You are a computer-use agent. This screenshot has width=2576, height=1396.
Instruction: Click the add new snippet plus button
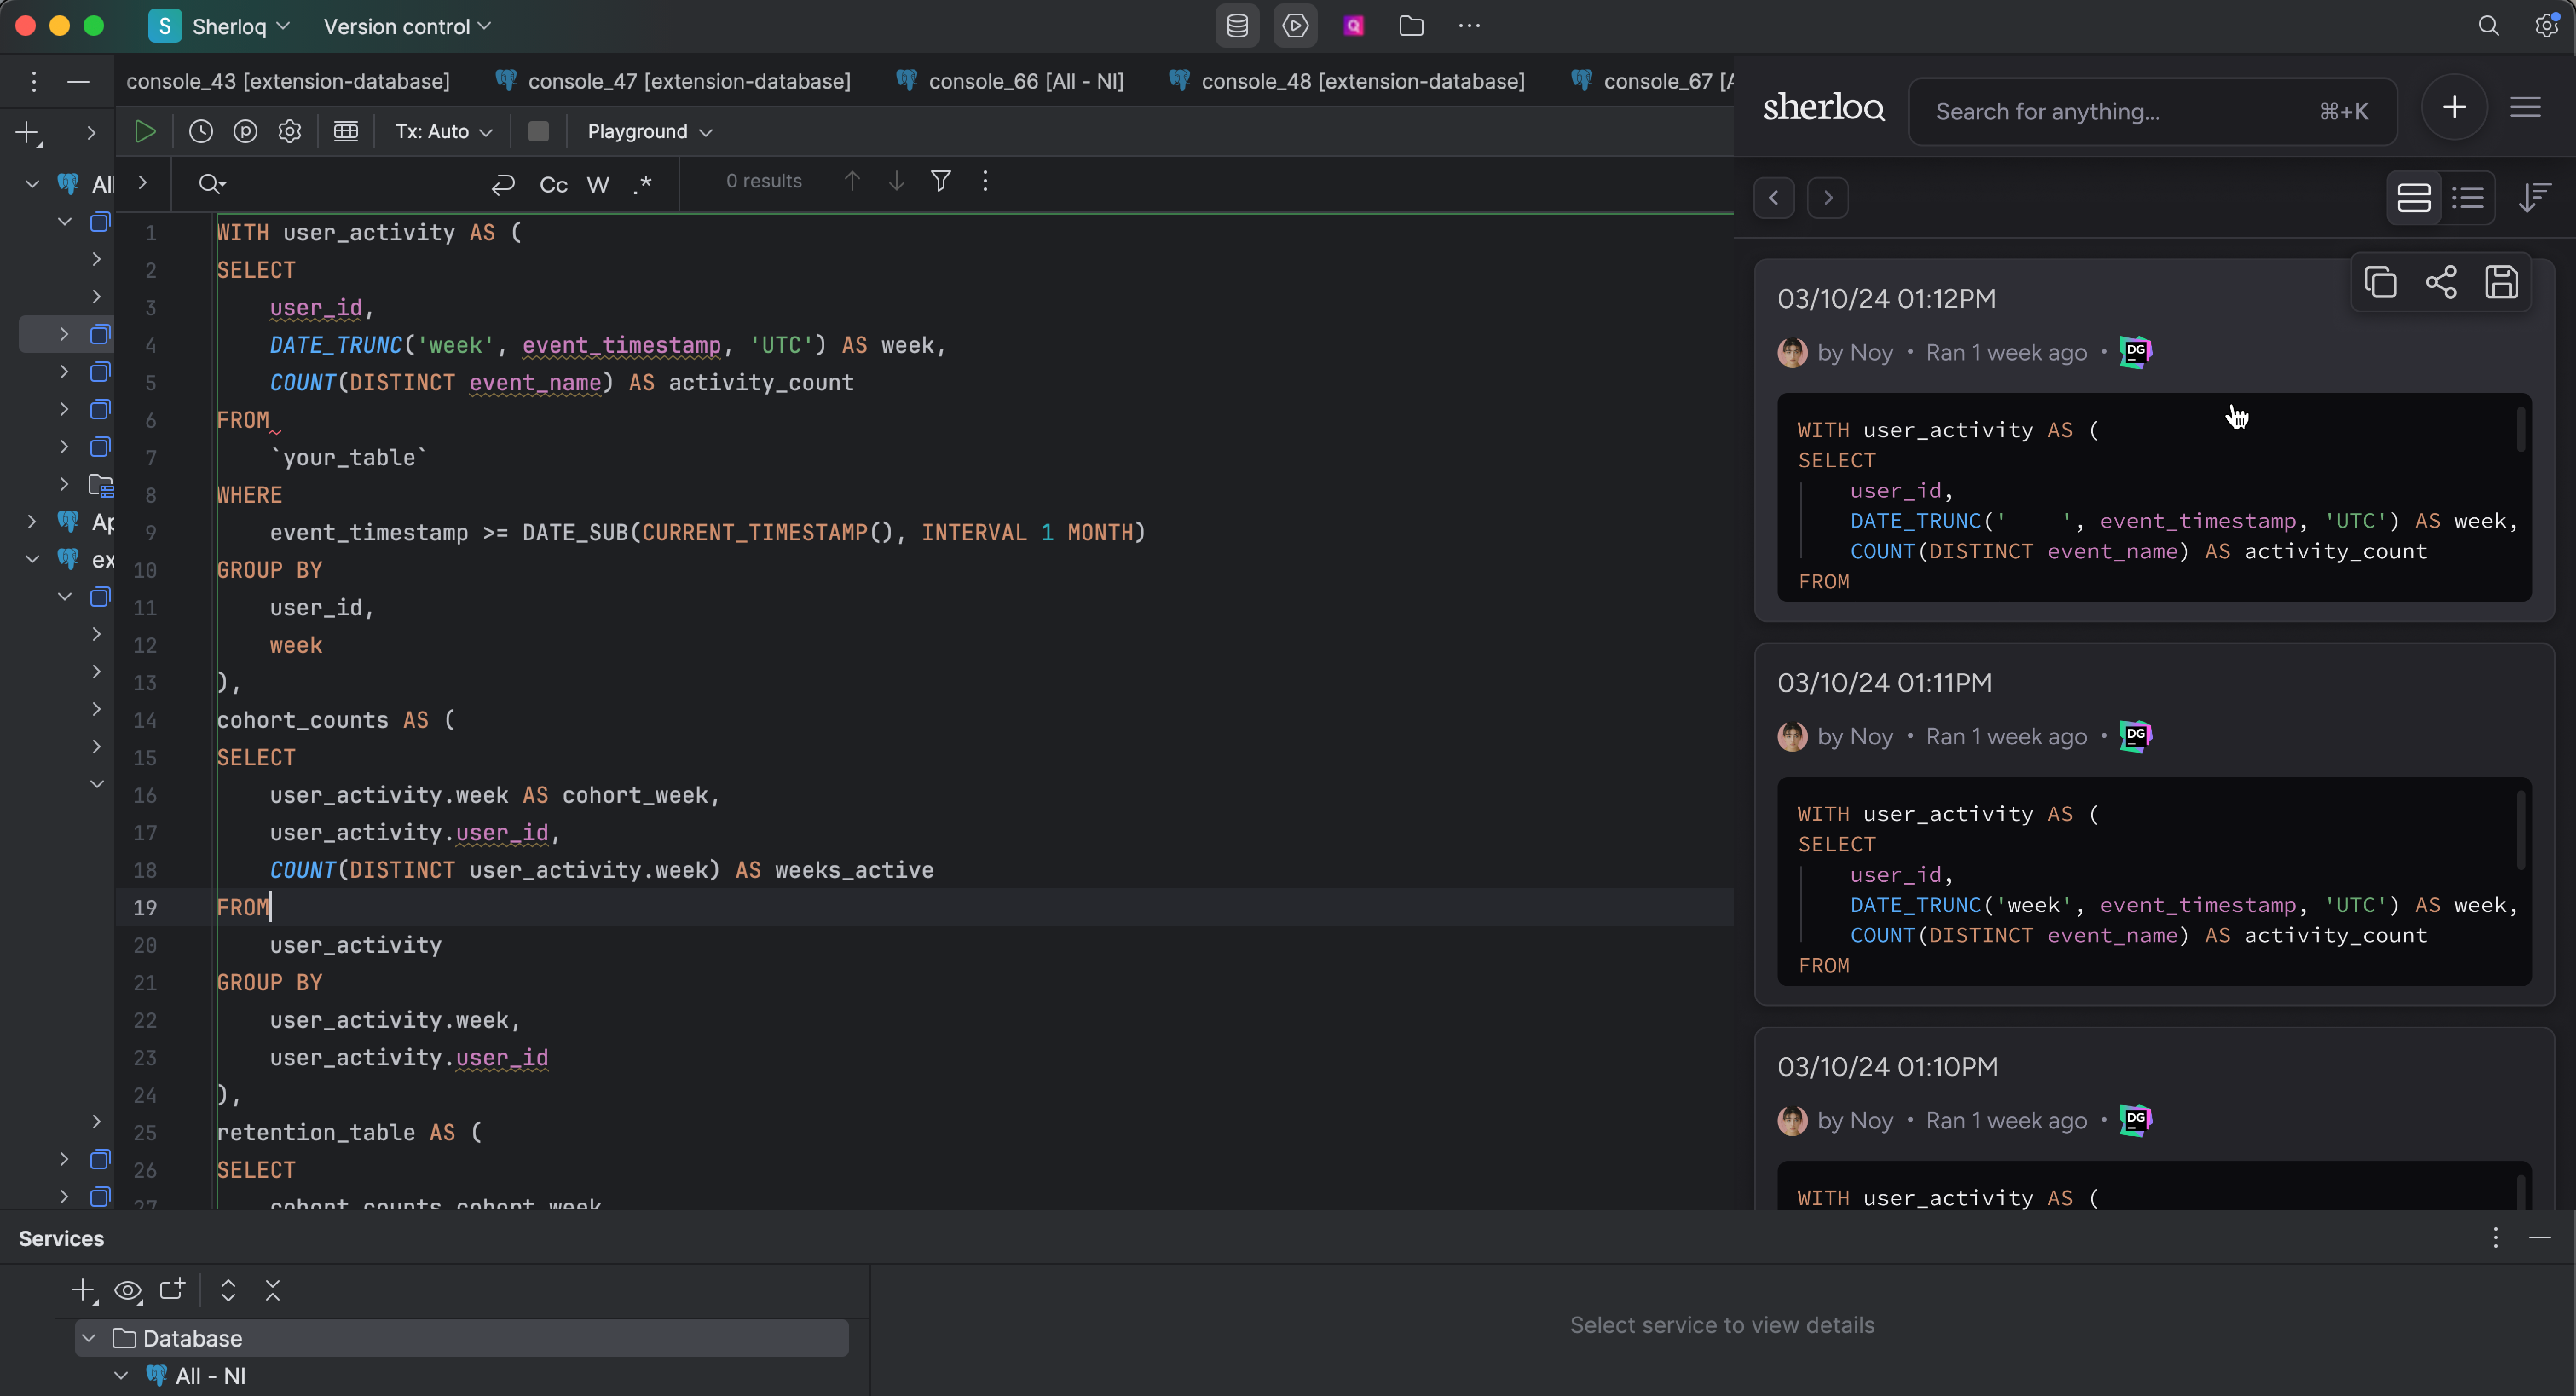2455,107
